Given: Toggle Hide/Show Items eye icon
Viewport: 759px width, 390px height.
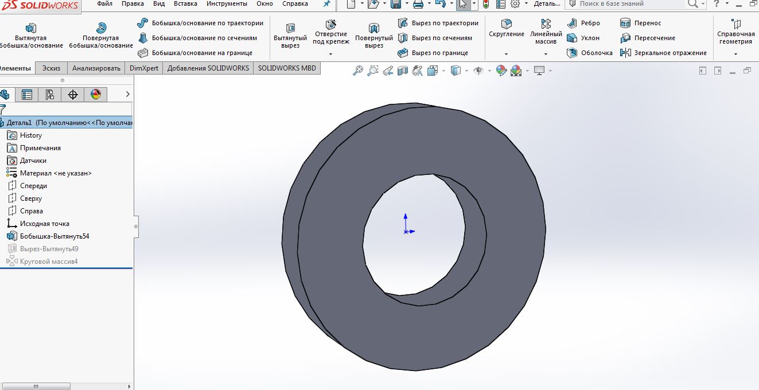Looking at the screenshot, I should 478,71.
